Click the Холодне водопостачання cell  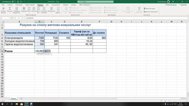click(19, 41)
